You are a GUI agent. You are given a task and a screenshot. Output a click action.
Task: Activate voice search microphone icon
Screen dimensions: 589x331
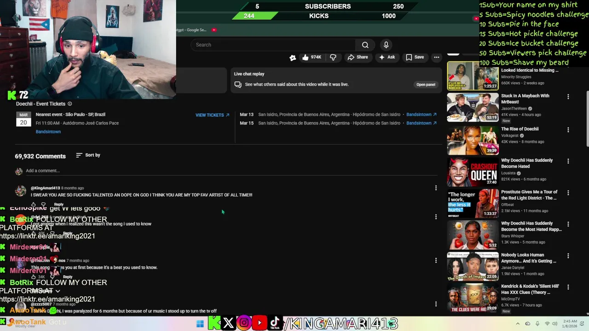pyautogui.click(x=386, y=45)
